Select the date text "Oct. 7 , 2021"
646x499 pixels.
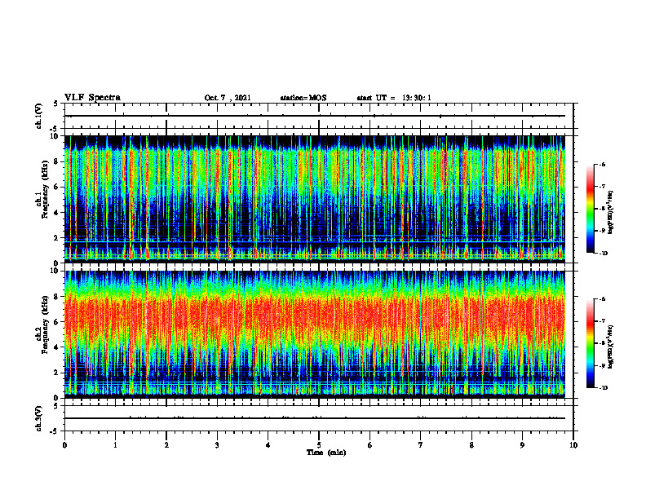(228, 98)
